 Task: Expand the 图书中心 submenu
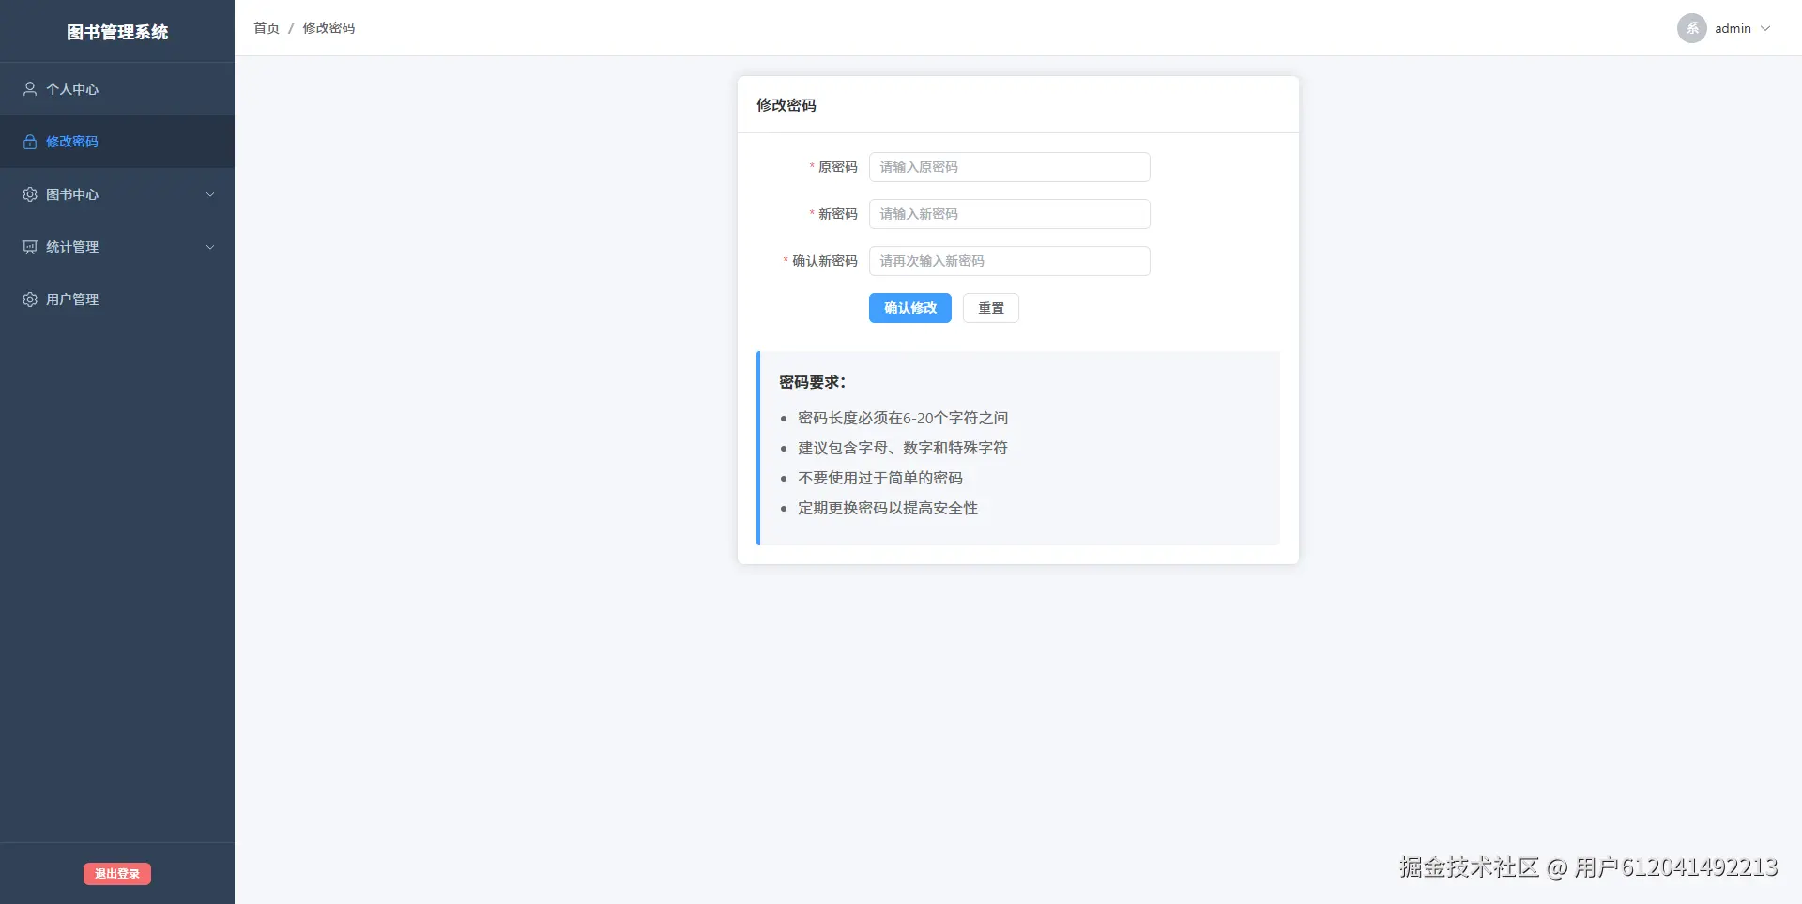click(x=210, y=194)
